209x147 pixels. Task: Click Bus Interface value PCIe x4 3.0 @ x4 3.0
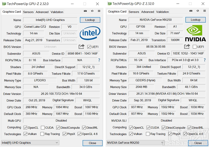[185, 60]
